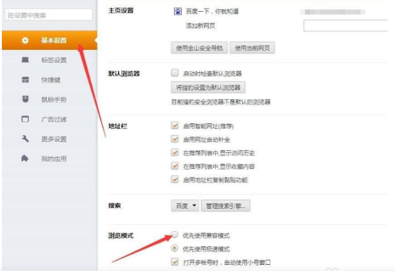Screen dimensions: 395x271
Task: Click the 我的应用 puzzle icon
Action: pos(25,159)
